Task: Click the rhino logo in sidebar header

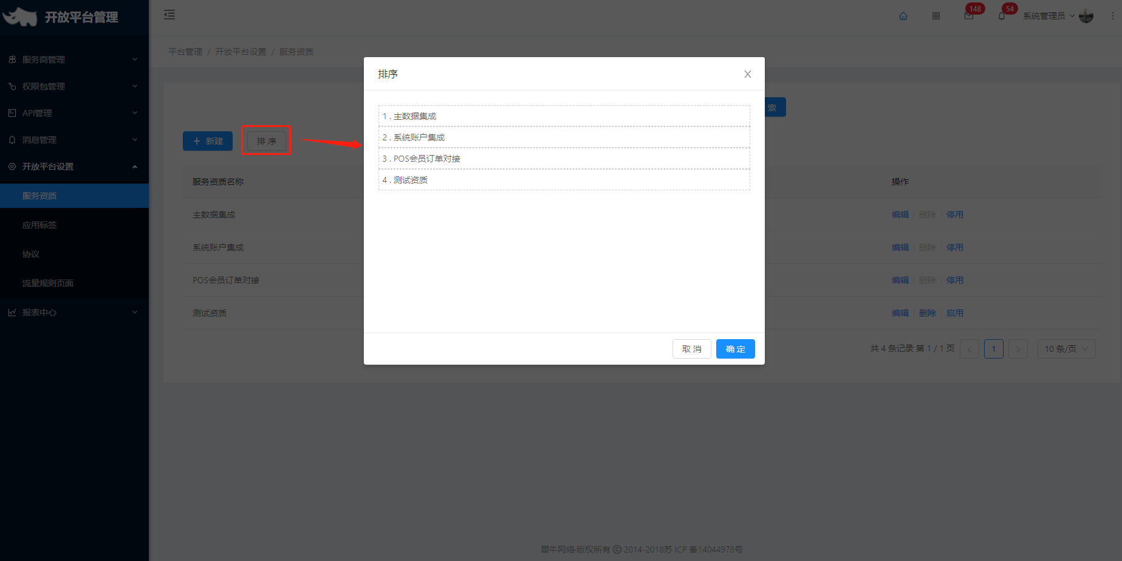Action: pyautogui.click(x=20, y=17)
